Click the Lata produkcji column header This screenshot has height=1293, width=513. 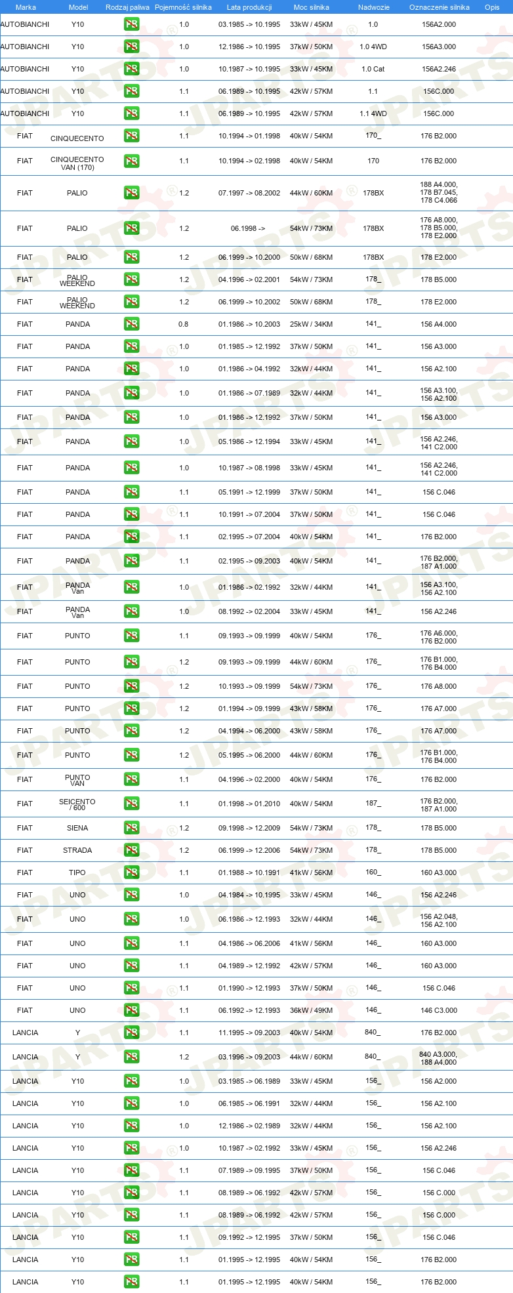(x=249, y=7)
